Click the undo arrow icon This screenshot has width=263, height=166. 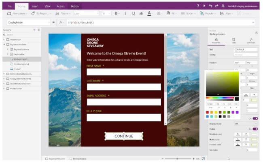(211, 6)
